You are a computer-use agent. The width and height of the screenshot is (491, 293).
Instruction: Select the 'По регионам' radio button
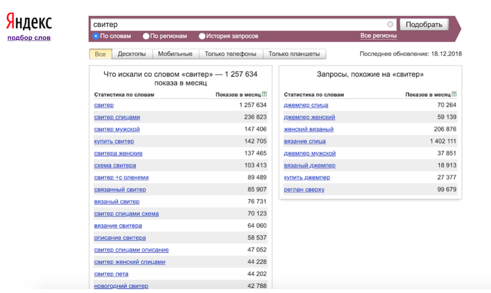[146, 36]
